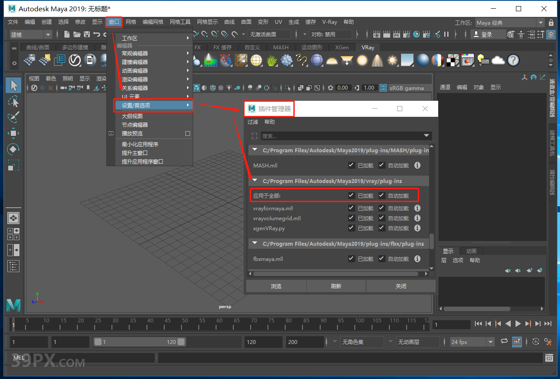This screenshot has width=560, height=379.
Task: Open the script editor icon
Action: [x=549, y=358]
